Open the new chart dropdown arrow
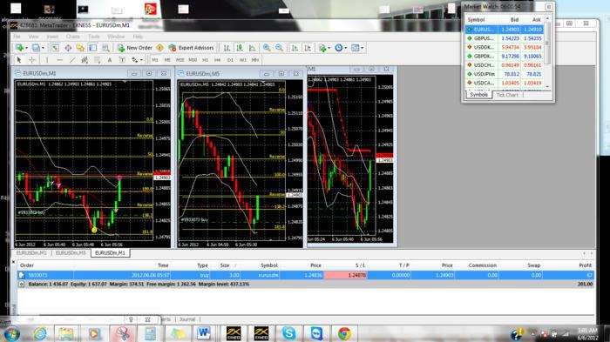Screen dimensions: 610x342 point(26,48)
